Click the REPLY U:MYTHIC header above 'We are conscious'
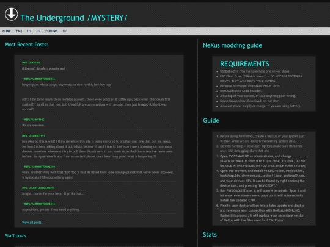 (x=33, y=120)
